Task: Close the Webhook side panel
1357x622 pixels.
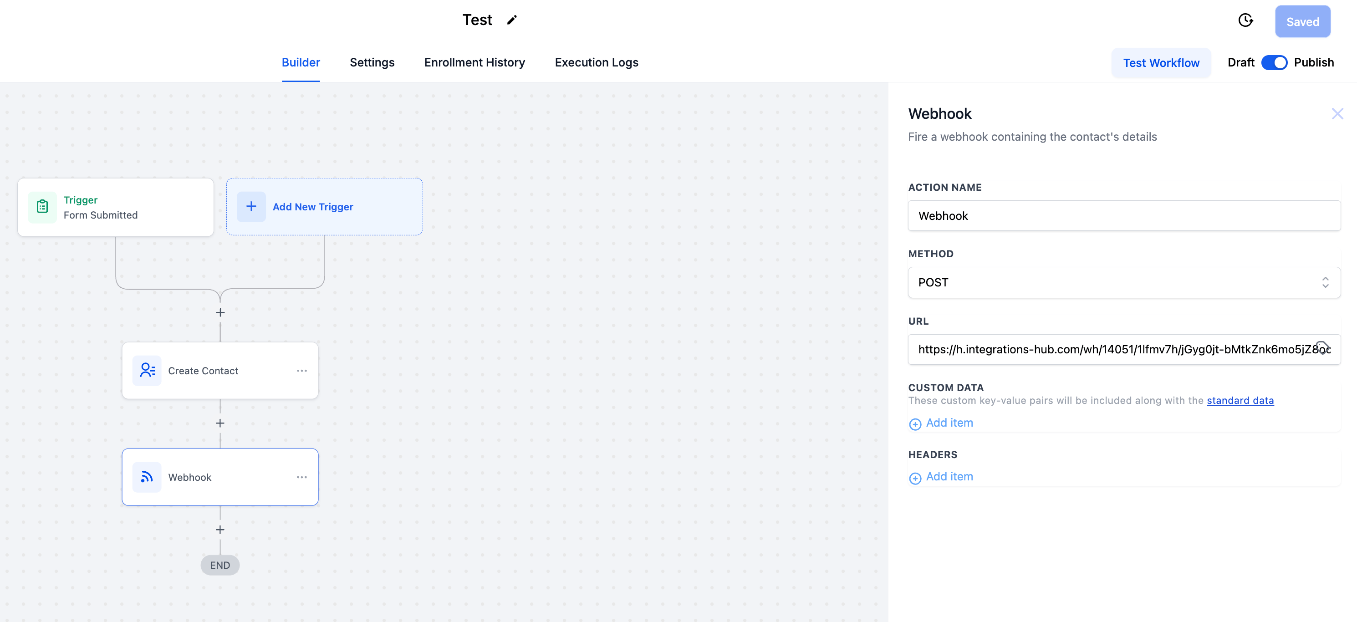Action: (1337, 114)
